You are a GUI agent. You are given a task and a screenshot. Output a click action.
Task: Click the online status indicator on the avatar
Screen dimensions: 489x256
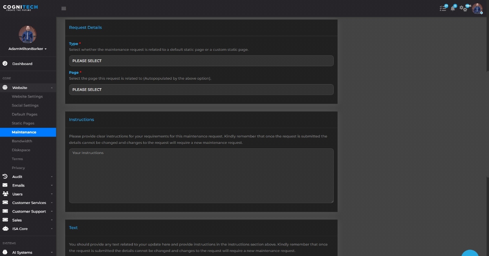tap(481, 13)
